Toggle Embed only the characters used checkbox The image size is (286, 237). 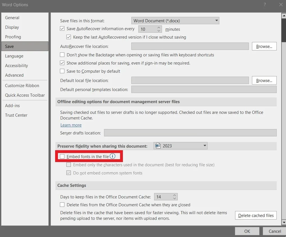pyautogui.click(x=69, y=165)
